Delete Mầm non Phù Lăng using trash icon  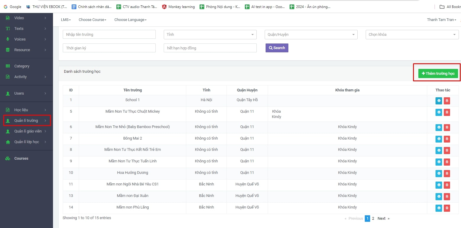point(447,208)
